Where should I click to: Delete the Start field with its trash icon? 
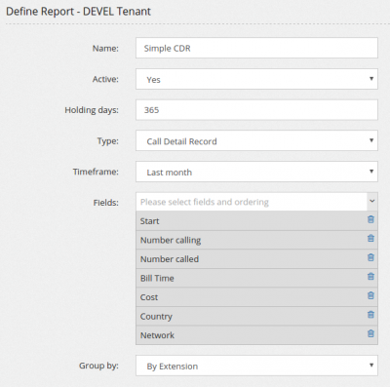point(370,219)
